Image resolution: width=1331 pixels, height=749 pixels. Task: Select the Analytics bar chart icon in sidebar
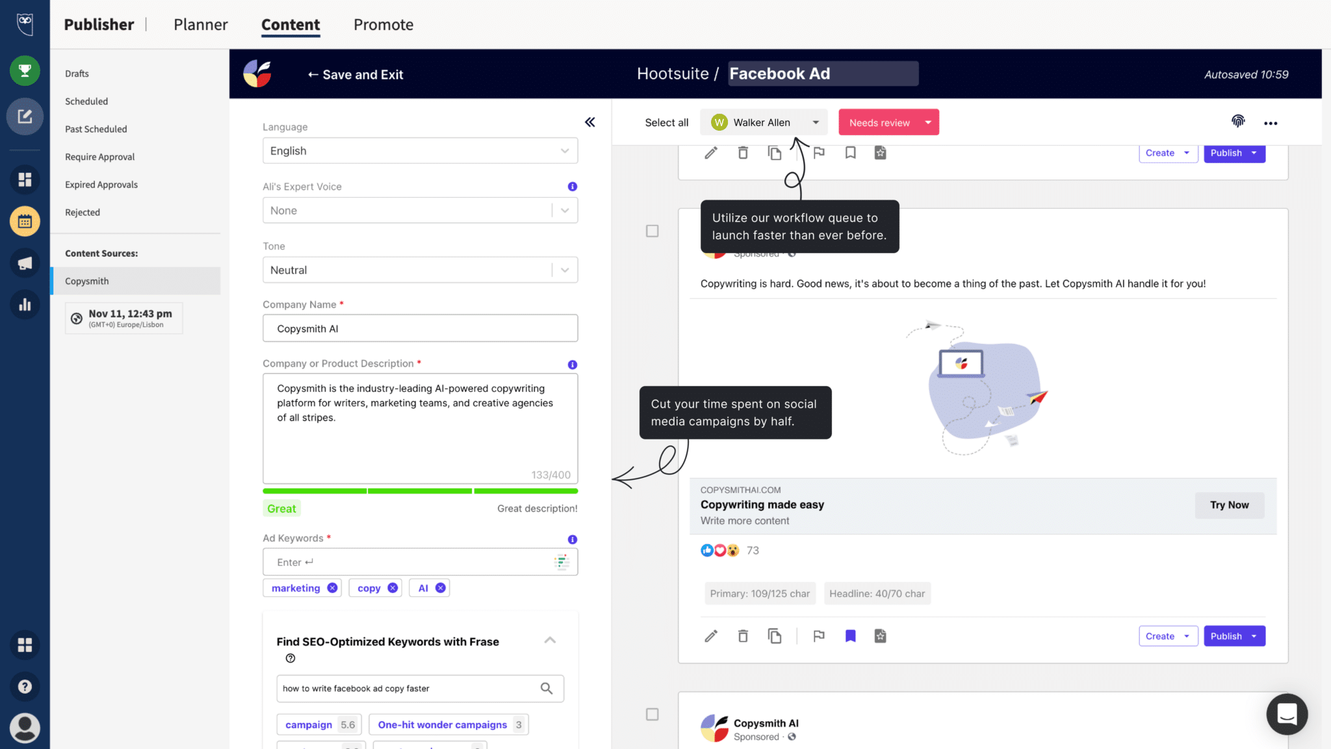[25, 304]
